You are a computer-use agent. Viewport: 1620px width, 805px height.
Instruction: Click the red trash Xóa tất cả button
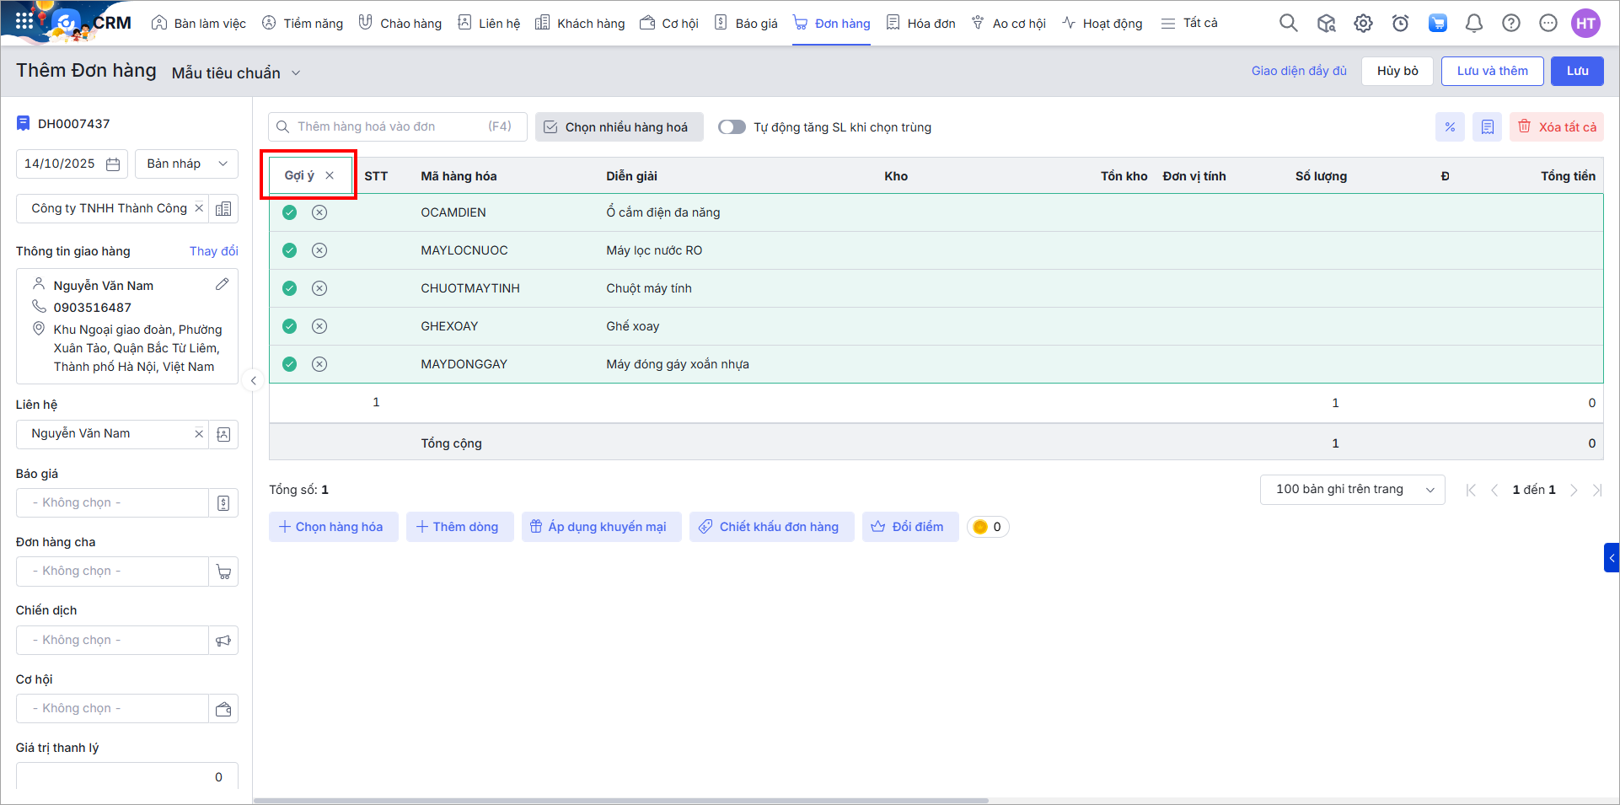(x=1556, y=127)
